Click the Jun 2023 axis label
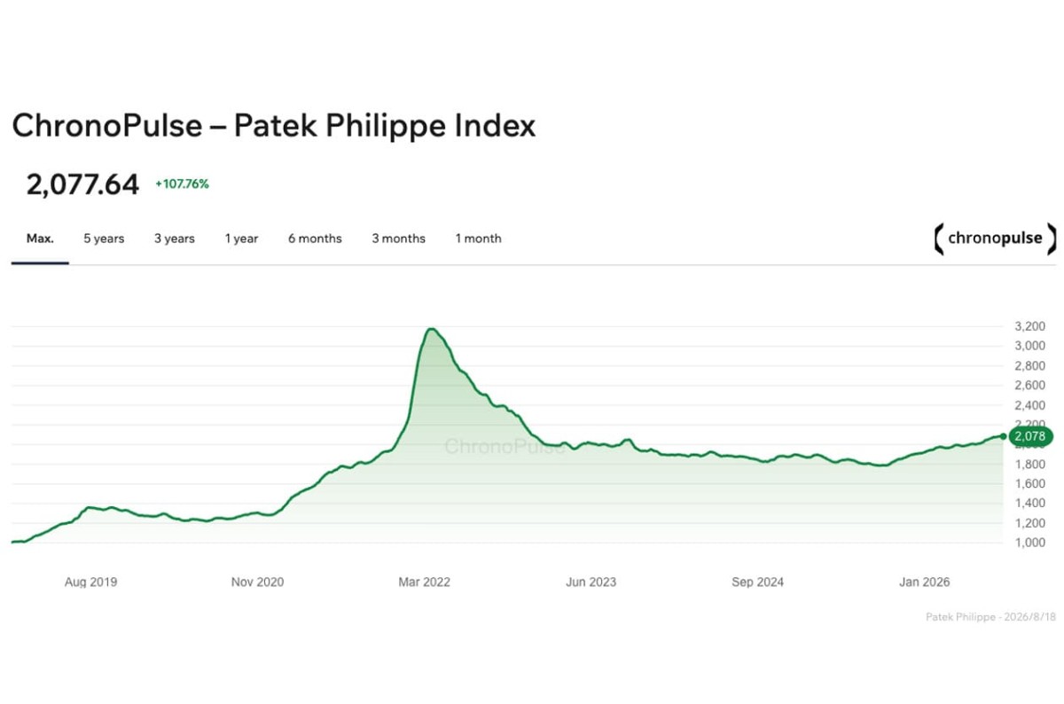 click(x=591, y=583)
